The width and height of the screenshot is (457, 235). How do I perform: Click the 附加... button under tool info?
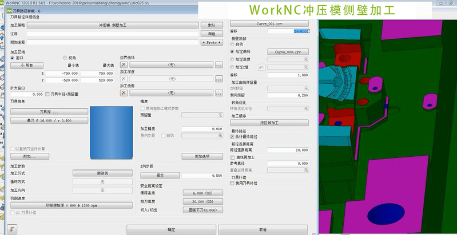(x=30, y=156)
